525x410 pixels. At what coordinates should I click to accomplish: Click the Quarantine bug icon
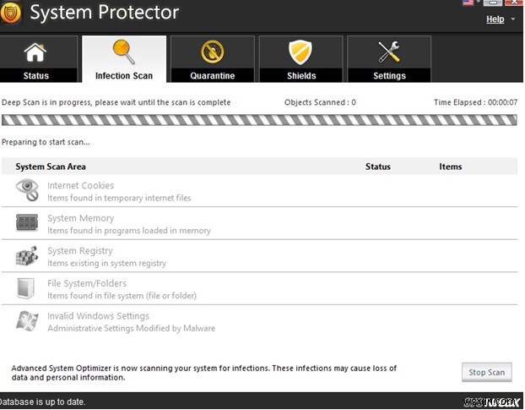pos(212,52)
